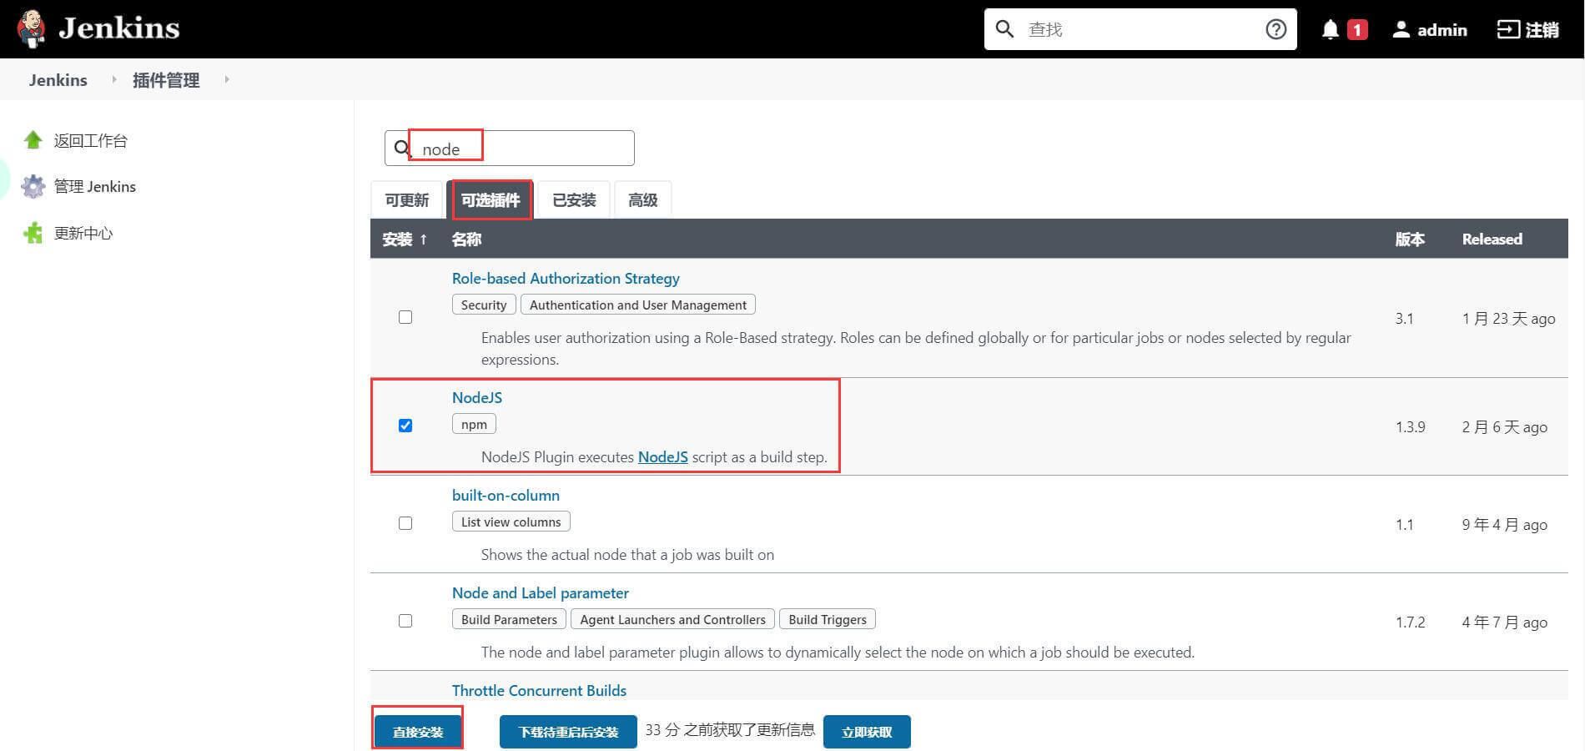The image size is (1585, 751).
Task: Click Authentication and User Management tag
Action: click(x=638, y=305)
